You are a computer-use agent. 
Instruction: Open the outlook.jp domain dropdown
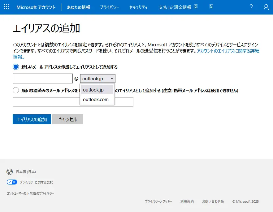pyautogui.click(x=97, y=78)
